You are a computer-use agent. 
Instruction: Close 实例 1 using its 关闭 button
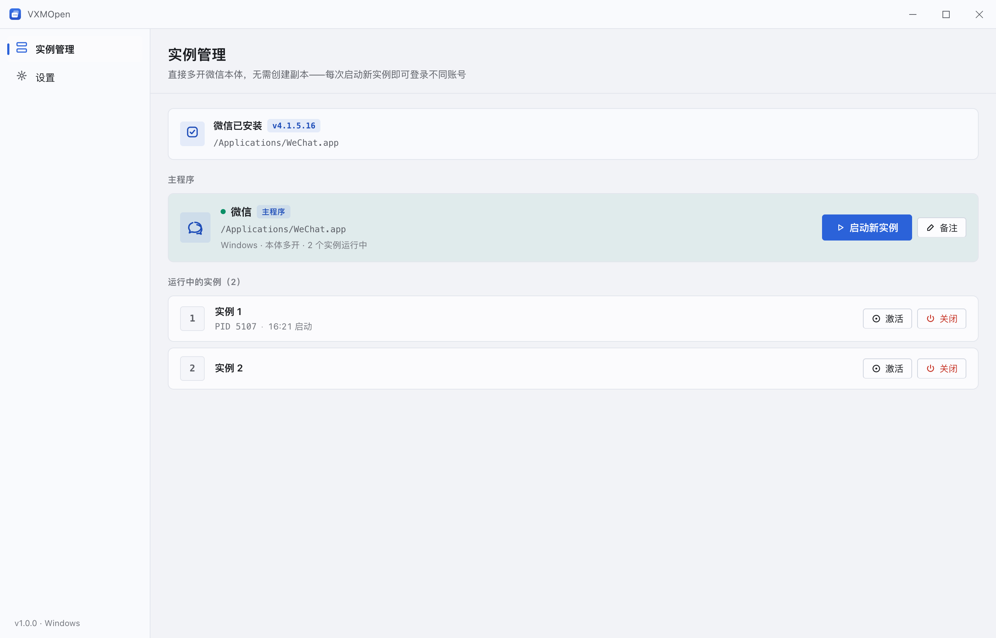click(x=941, y=319)
